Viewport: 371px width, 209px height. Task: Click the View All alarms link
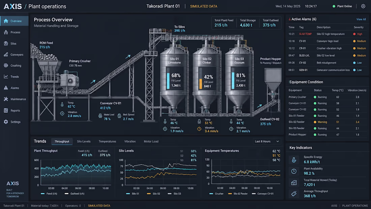pyautogui.click(x=361, y=19)
